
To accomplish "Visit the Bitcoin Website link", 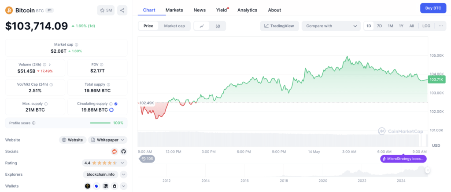I will click(73, 140).
